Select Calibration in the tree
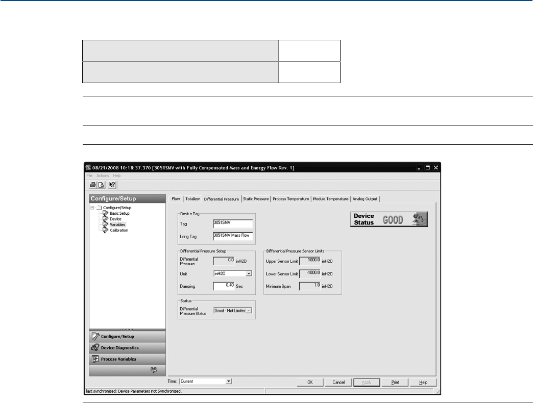Screen dimensions: 533x406 [x=119, y=230]
